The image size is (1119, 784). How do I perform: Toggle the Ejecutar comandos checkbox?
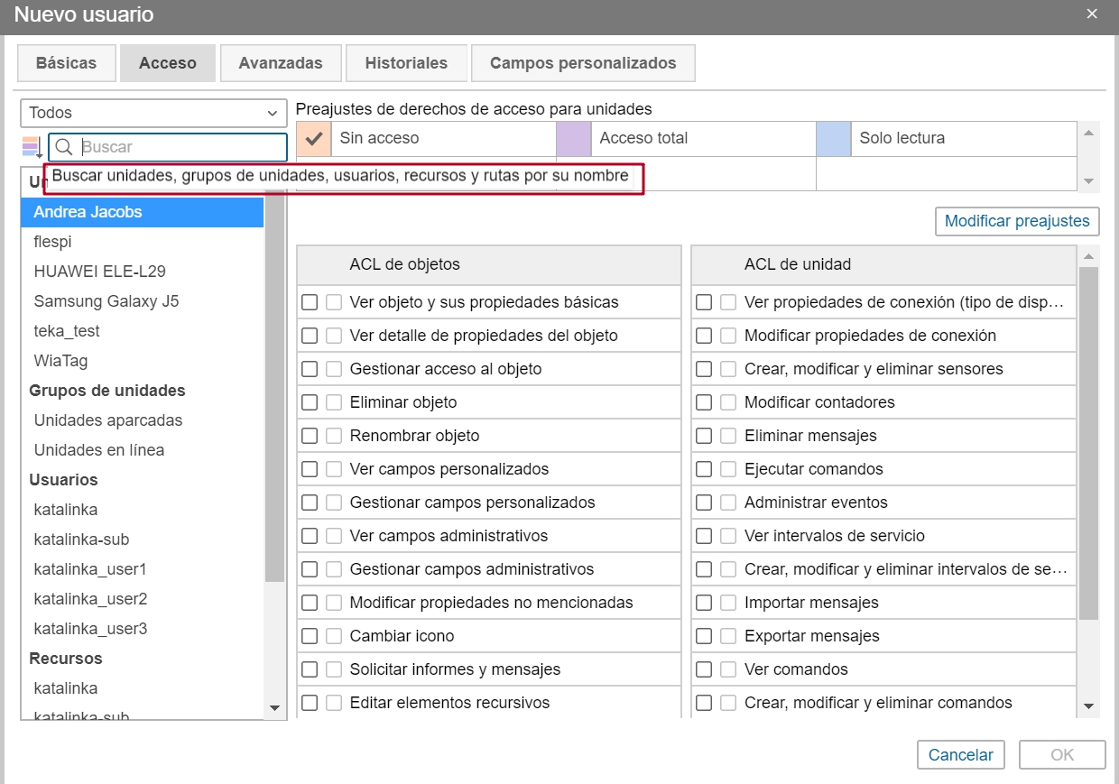click(704, 469)
